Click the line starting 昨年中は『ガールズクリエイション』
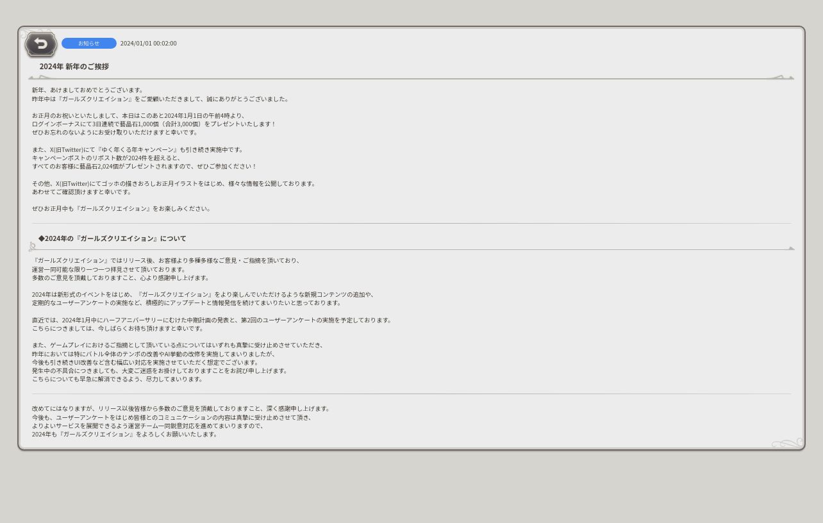823x523 pixels. click(x=161, y=99)
